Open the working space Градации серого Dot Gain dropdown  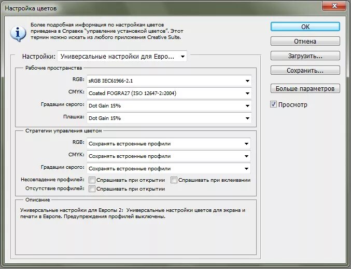pyautogui.click(x=169, y=106)
